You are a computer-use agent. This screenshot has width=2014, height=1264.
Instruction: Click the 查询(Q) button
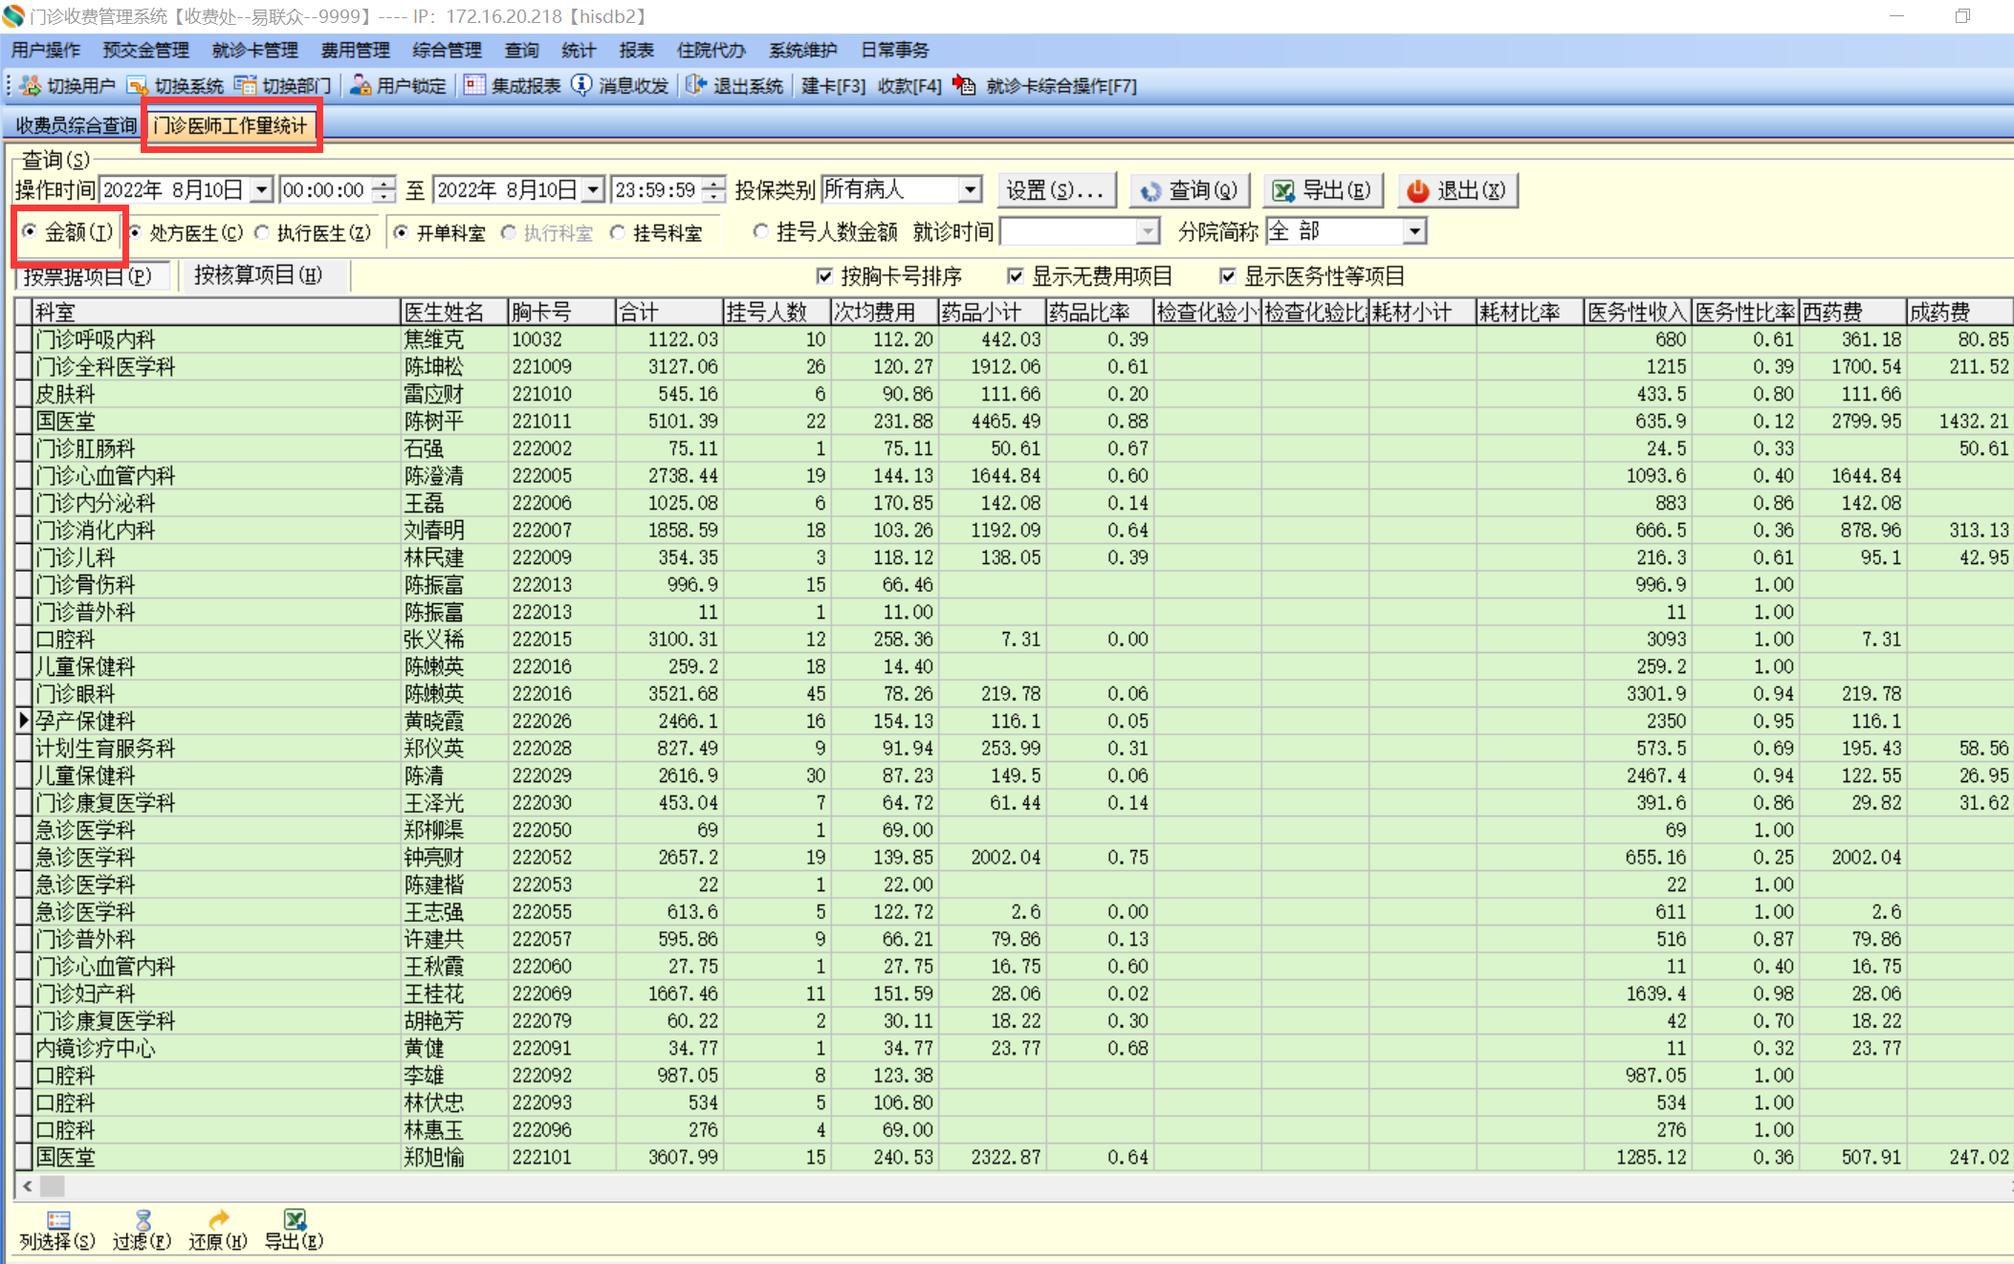[x=1190, y=190]
